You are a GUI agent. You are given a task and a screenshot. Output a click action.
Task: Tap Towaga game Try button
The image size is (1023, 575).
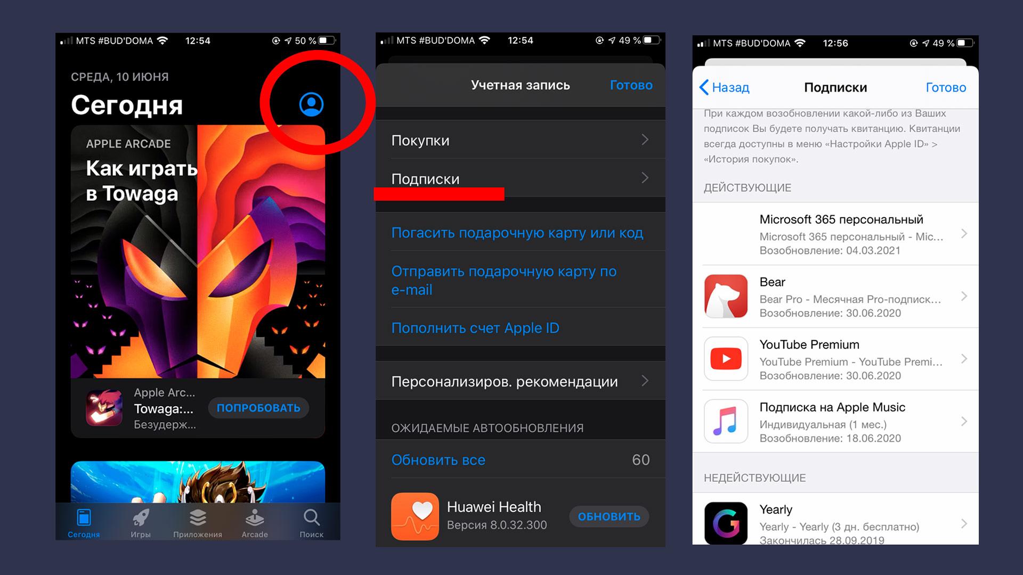coord(260,407)
